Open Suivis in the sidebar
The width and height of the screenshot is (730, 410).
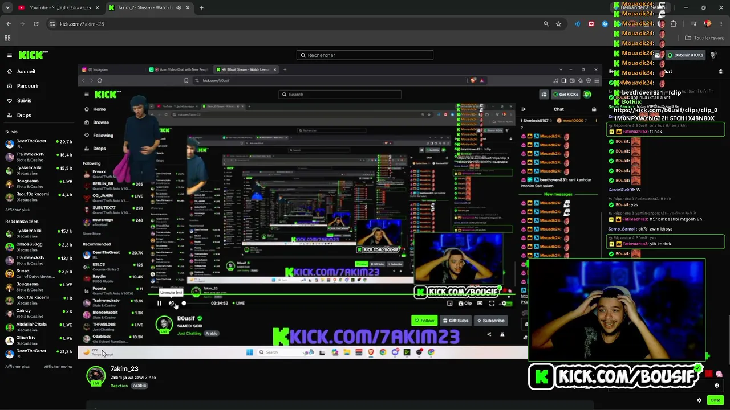[24, 100]
